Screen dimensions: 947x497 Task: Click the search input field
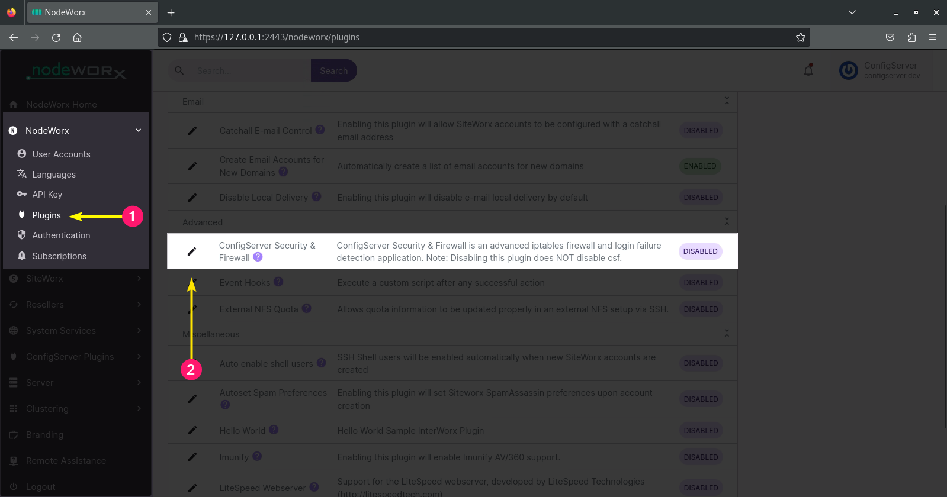click(x=249, y=70)
